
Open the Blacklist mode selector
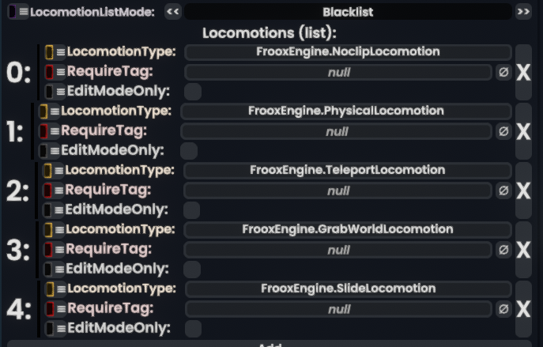[x=348, y=12]
